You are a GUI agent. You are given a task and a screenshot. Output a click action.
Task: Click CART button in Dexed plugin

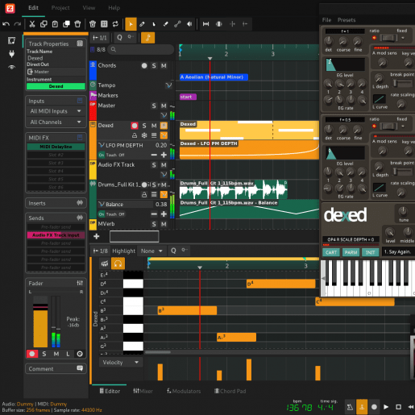(331, 252)
